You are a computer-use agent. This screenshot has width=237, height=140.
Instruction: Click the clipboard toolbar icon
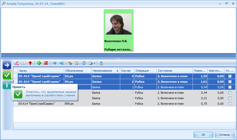(77, 63)
